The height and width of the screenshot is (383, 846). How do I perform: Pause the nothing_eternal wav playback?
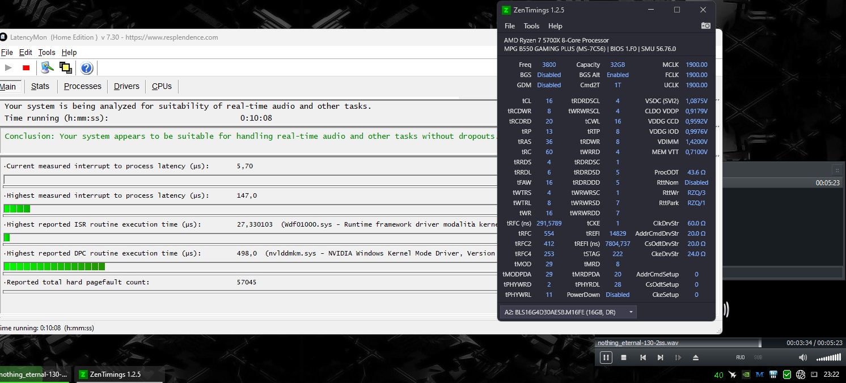coord(606,358)
